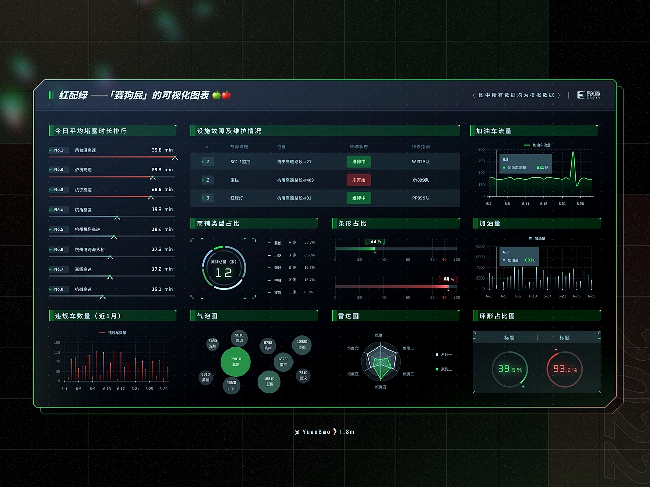Click the 691 L tooltip value

tap(530, 260)
